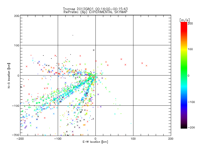The height and width of the screenshot is (151, 201).
Task: Click the 'E-W location [km]' axis label
Action: coord(95,142)
